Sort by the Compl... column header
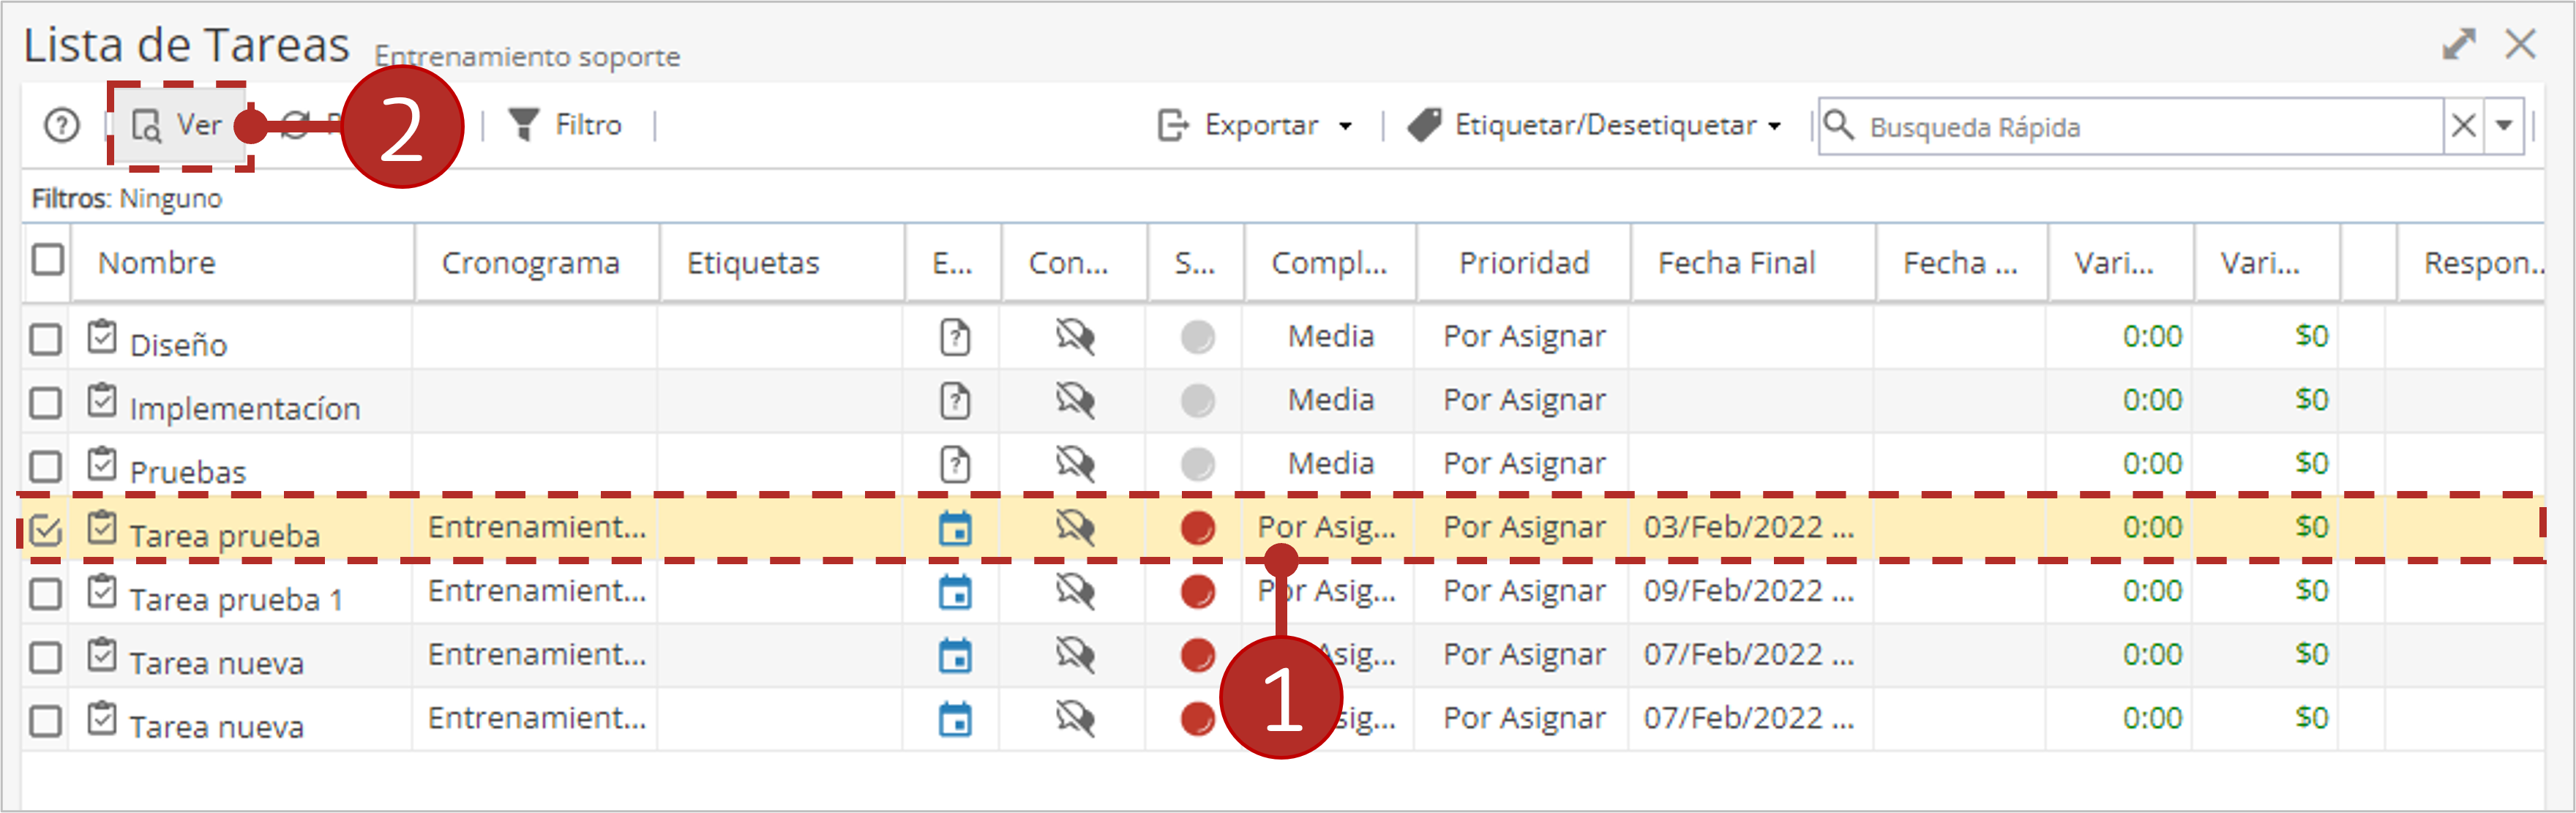 (x=1329, y=263)
